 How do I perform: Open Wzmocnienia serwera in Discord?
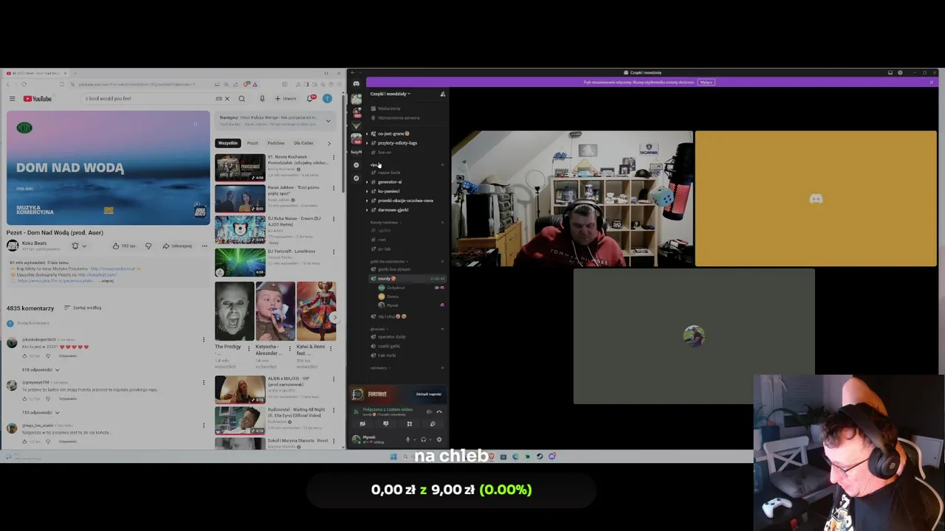point(397,118)
